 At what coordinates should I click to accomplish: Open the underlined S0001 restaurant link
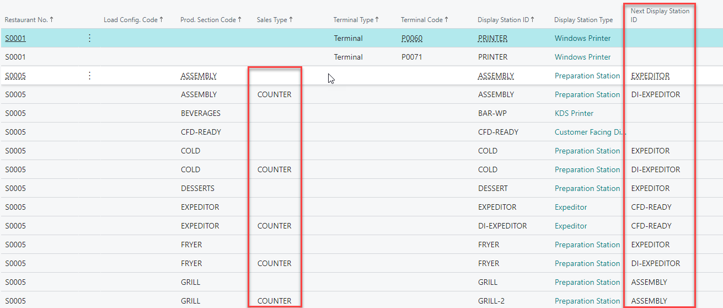pyautogui.click(x=15, y=39)
